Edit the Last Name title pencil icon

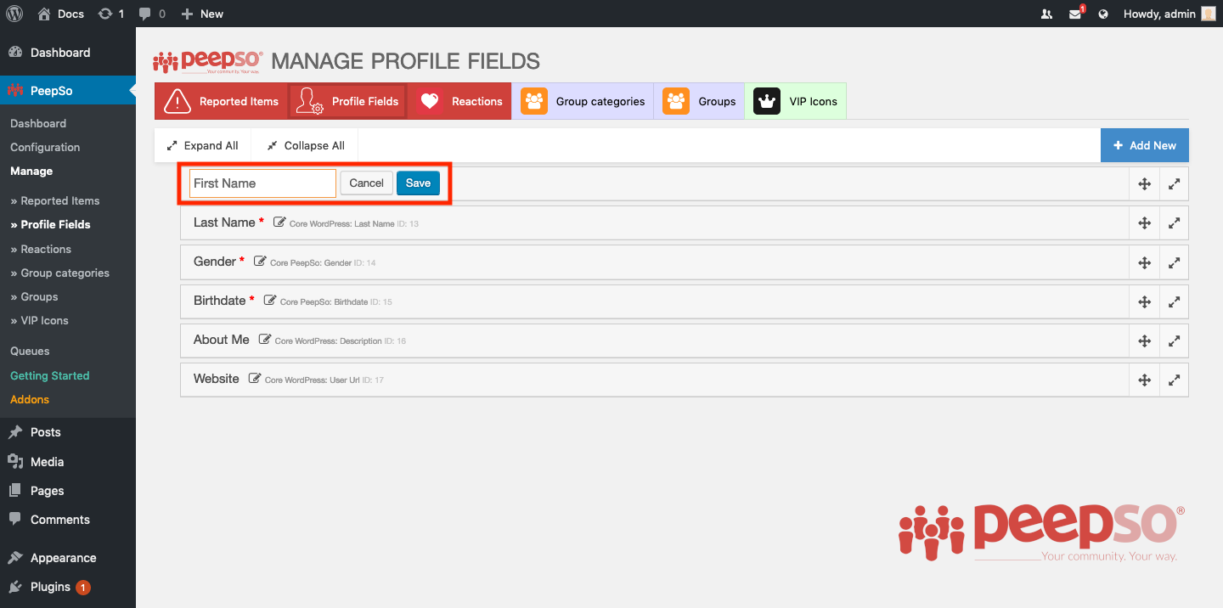[279, 222]
